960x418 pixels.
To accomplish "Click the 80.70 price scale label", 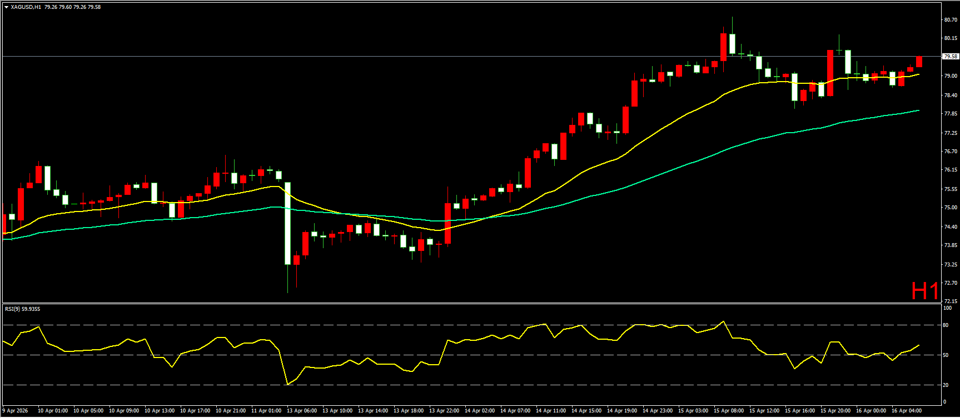I will click(950, 20).
